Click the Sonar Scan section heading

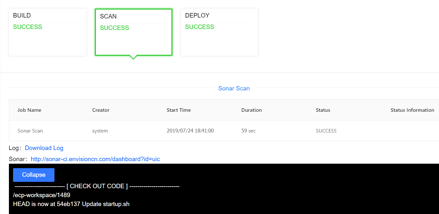click(234, 89)
